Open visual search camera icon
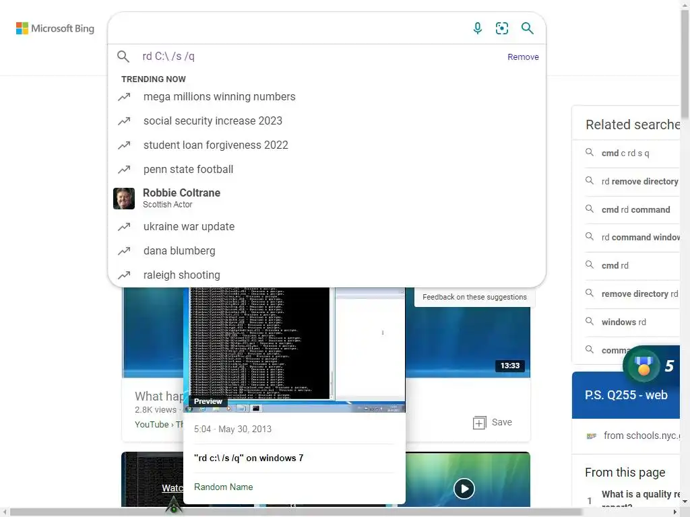Viewport: 690px width, 517px height. click(x=501, y=28)
